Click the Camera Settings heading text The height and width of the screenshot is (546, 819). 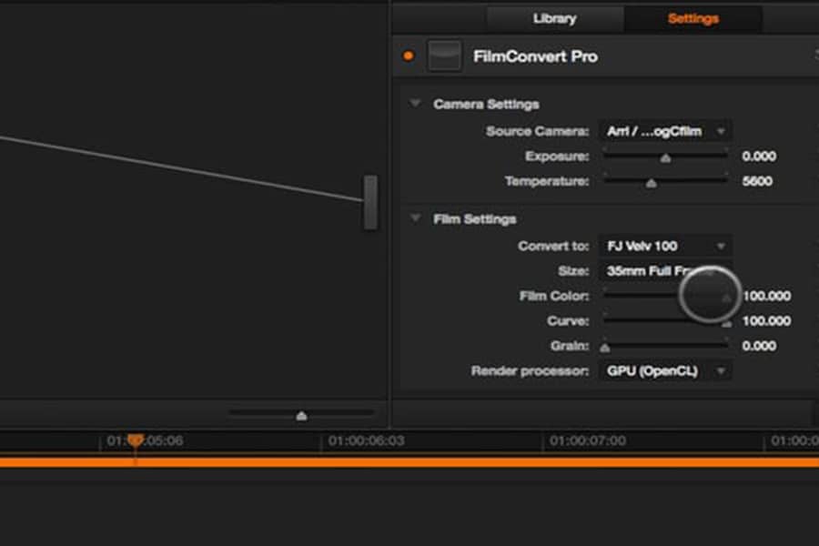click(486, 104)
